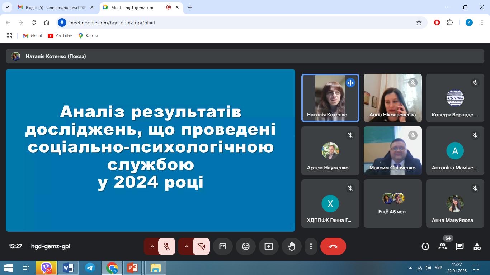Image resolution: width=490 pixels, height=275 pixels.
Task: Open Gmail bookmark
Action: coord(32,36)
